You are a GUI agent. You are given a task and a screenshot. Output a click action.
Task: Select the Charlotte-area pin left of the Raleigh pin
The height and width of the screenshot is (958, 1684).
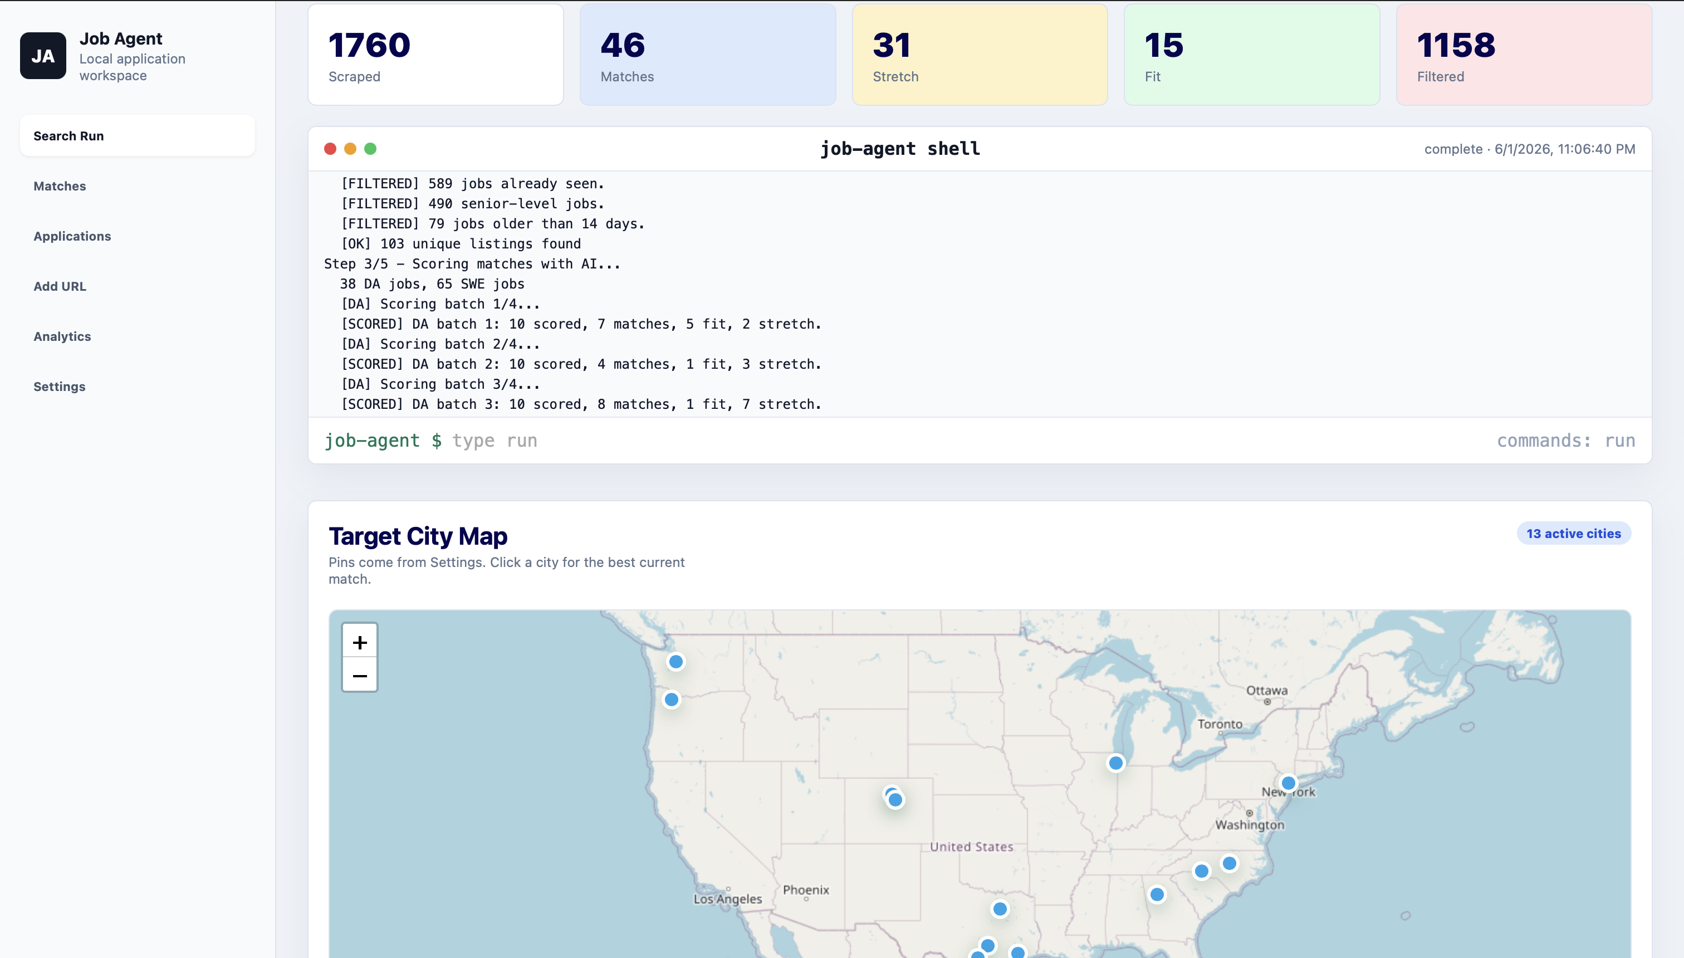coord(1201,871)
